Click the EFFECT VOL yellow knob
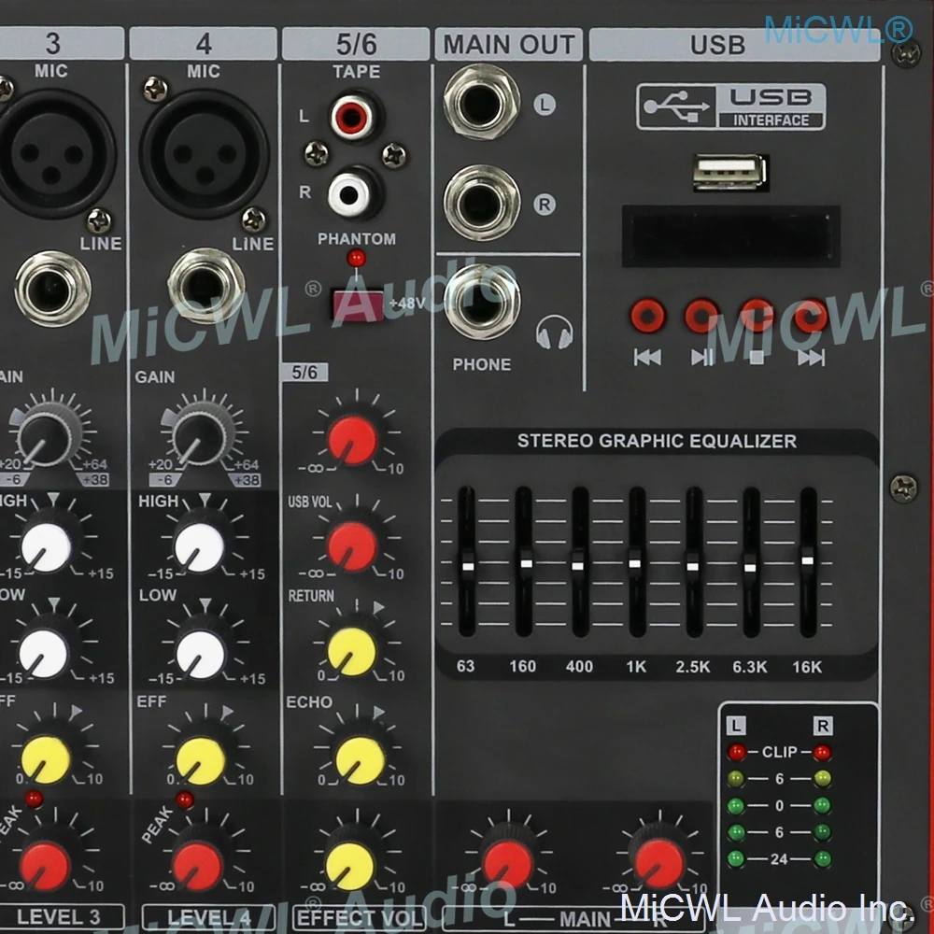The height and width of the screenshot is (934, 934). point(350,867)
